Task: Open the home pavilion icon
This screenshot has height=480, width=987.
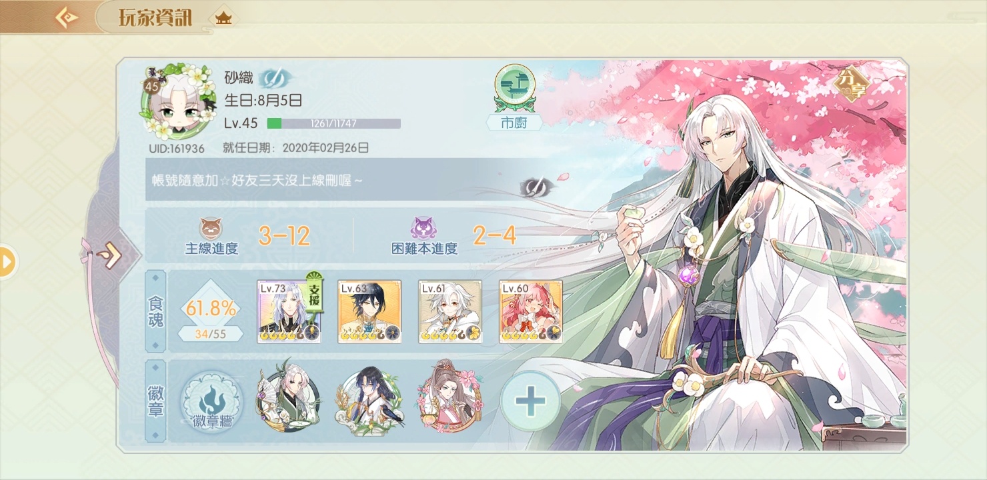Action: point(223,19)
